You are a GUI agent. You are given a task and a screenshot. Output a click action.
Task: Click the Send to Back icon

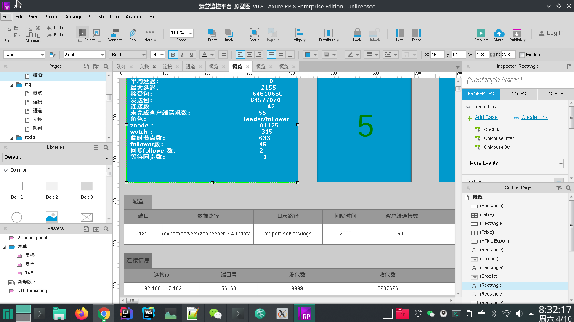click(229, 33)
